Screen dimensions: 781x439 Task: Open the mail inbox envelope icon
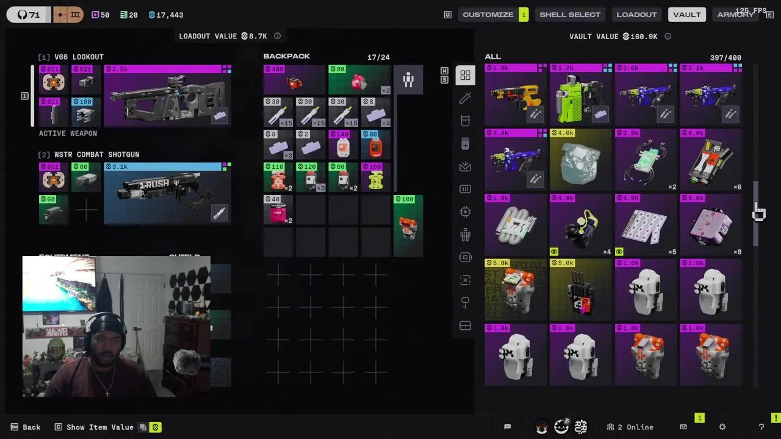(683, 427)
